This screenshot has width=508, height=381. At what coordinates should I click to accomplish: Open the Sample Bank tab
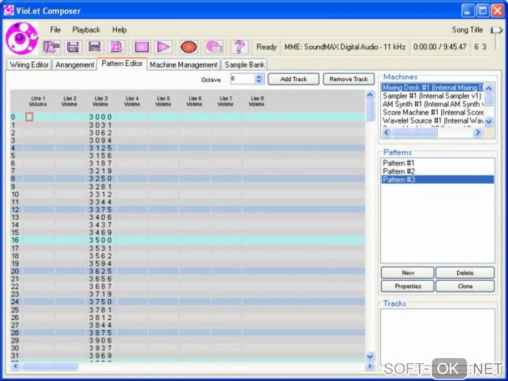coord(245,64)
